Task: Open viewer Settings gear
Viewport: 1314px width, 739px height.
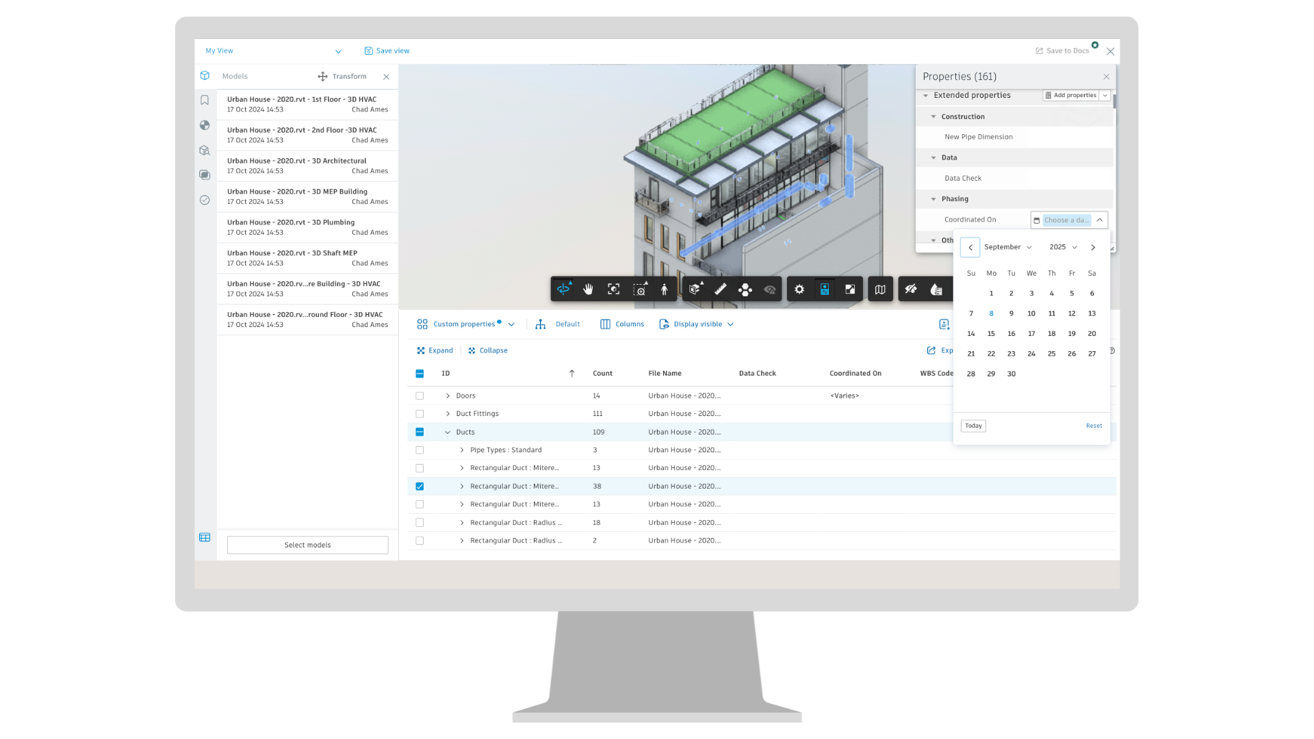Action: tap(799, 289)
